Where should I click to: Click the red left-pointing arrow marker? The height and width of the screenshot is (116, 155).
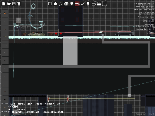coord(56,34)
